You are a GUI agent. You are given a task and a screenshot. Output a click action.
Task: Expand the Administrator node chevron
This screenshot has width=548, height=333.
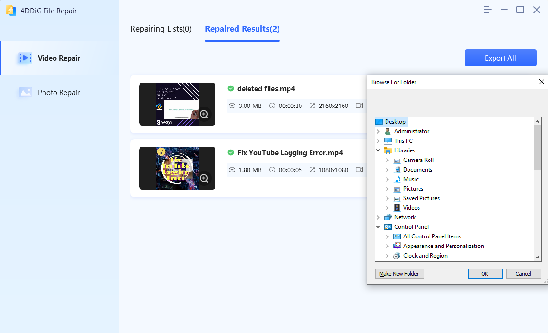coord(378,131)
